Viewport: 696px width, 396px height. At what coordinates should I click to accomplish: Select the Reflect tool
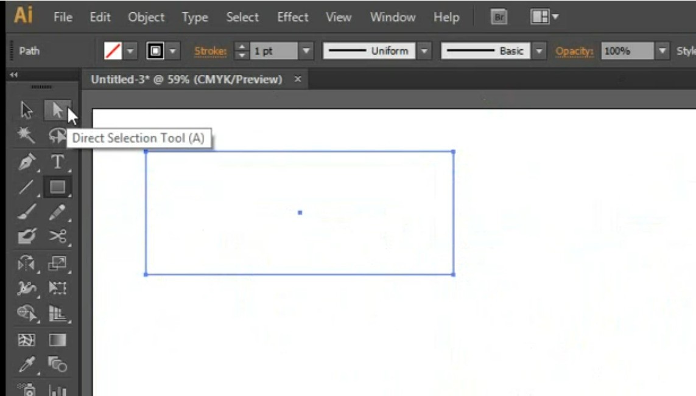click(x=27, y=263)
